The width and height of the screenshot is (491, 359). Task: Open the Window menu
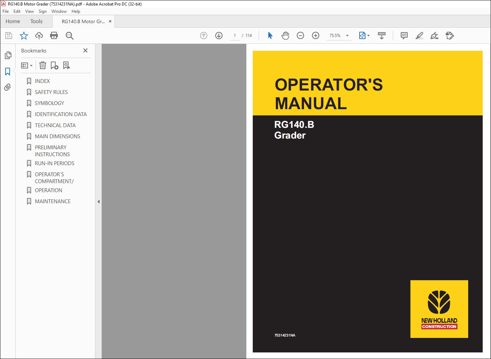59,11
